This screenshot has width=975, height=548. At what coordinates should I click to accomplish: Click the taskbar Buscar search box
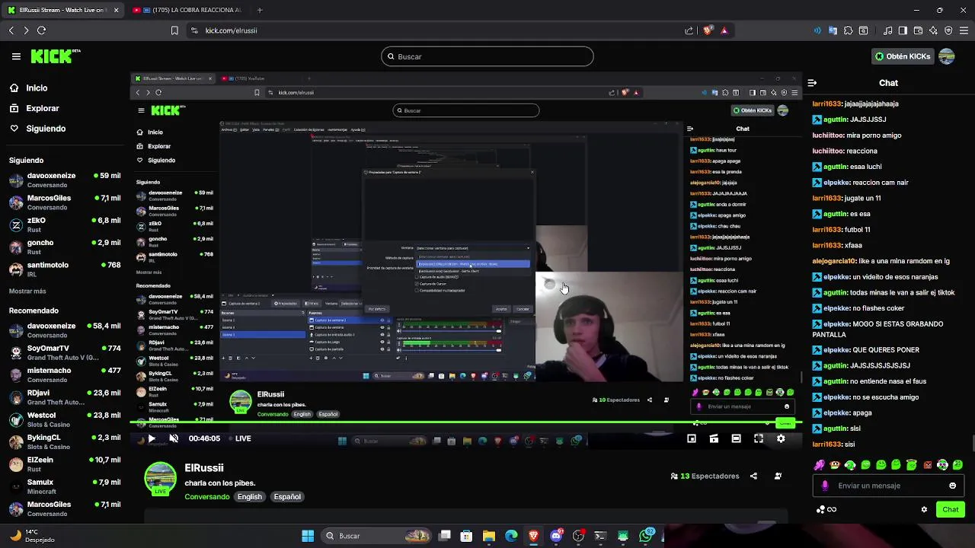377,536
